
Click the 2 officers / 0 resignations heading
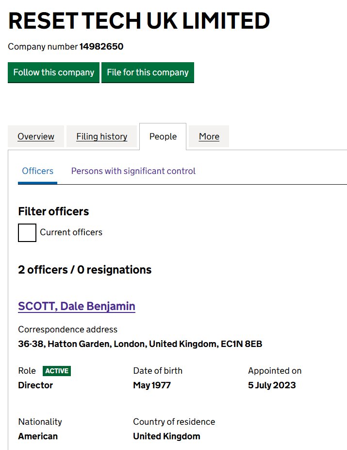pyautogui.click(x=85, y=270)
